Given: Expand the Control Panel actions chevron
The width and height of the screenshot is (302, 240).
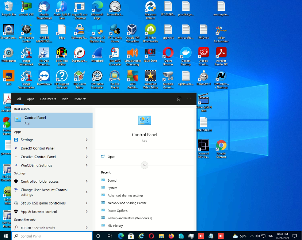Looking at the screenshot, I should (x=145, y=165).
